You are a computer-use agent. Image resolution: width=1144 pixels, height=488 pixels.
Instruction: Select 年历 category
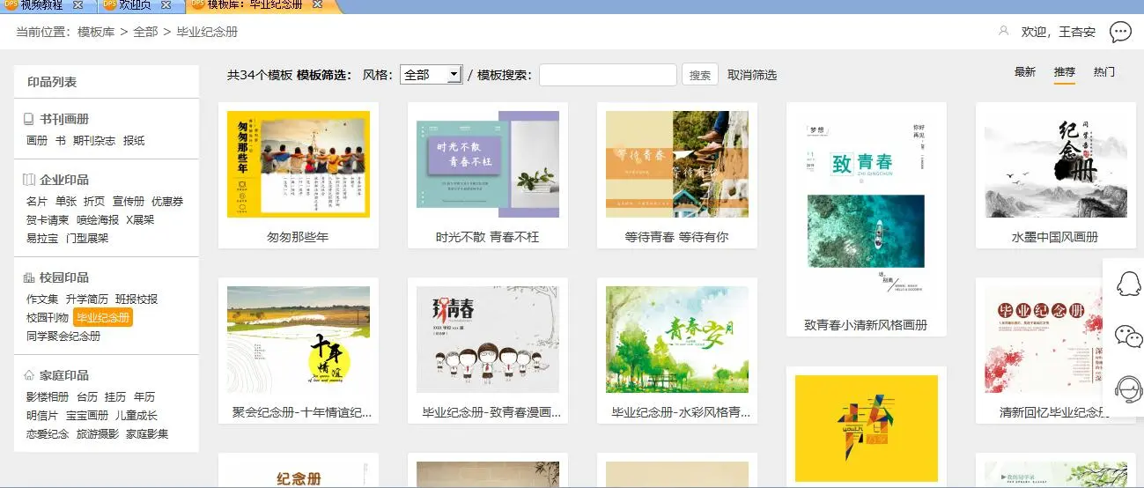pos(144,397)
